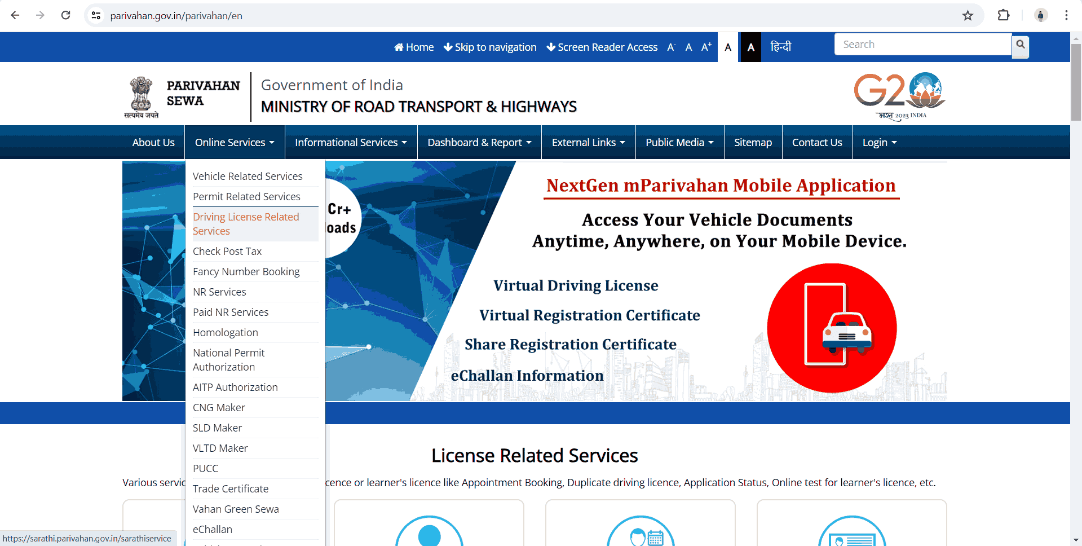Click into the Search input field
The image size is (1082, 546).
tap(923, 44)
